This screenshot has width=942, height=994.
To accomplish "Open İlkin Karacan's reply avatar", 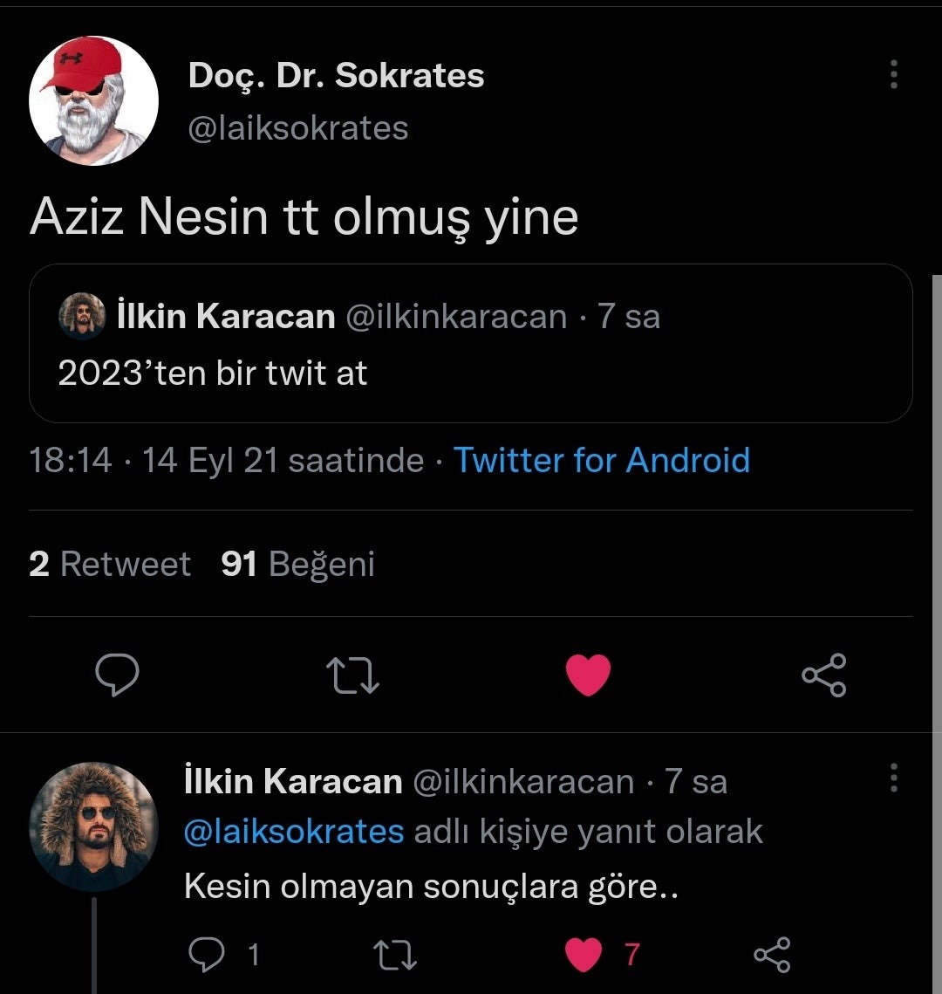I will click(x=94, y=826).
